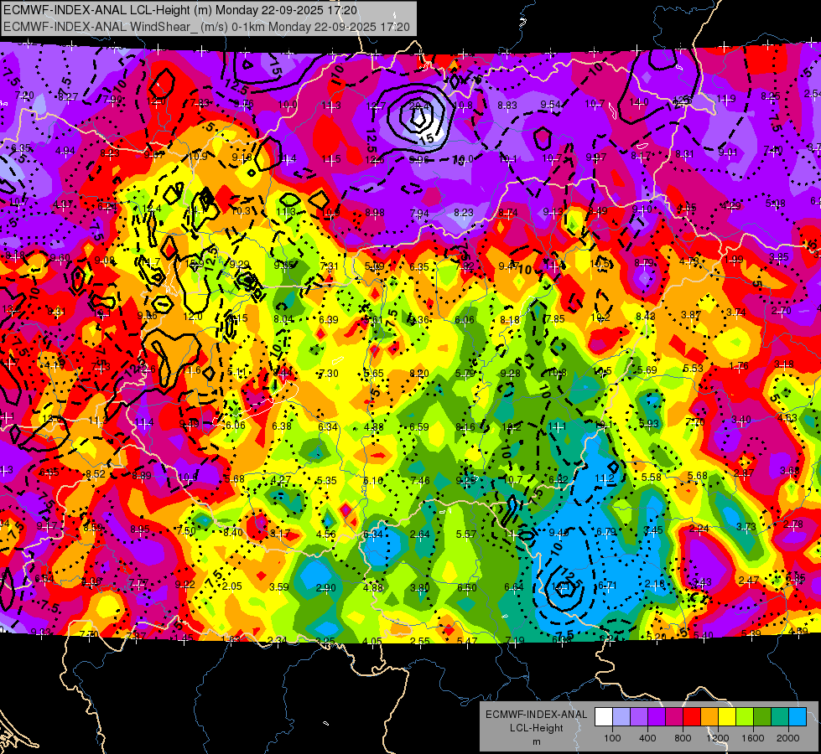Click the 2.70 grid value
Viewport: 821px width, 754px height.
pyautogui.click(x=781, y=311)
